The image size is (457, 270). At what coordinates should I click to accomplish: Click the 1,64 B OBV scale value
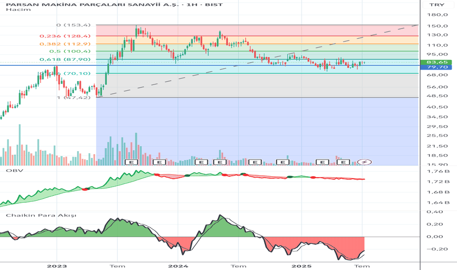(438, 203)
